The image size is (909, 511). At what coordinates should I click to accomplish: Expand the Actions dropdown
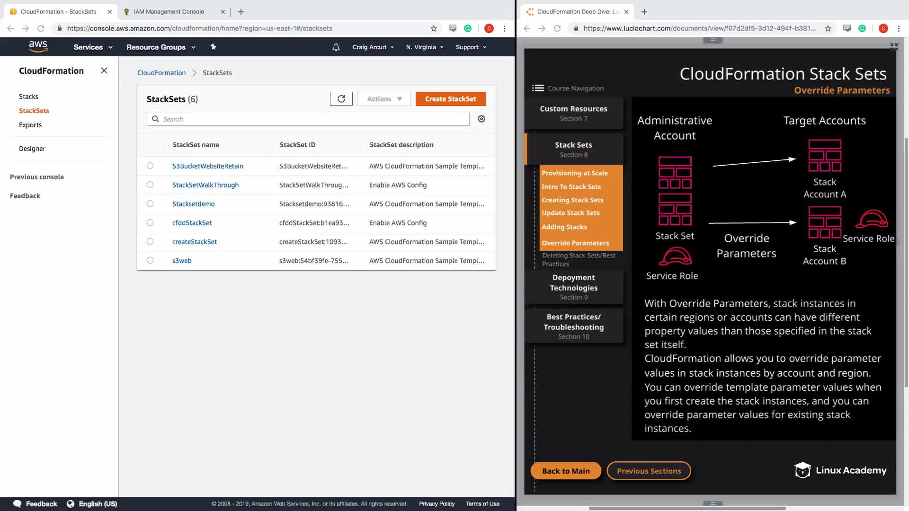(x=384, y=99)
